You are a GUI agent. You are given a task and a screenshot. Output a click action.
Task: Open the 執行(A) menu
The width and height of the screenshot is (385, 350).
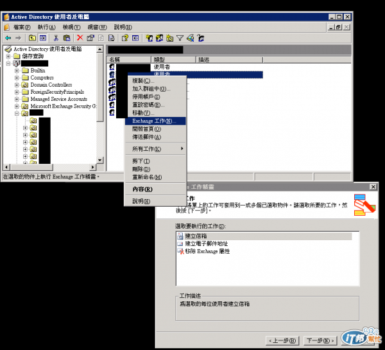click(46, 27)
